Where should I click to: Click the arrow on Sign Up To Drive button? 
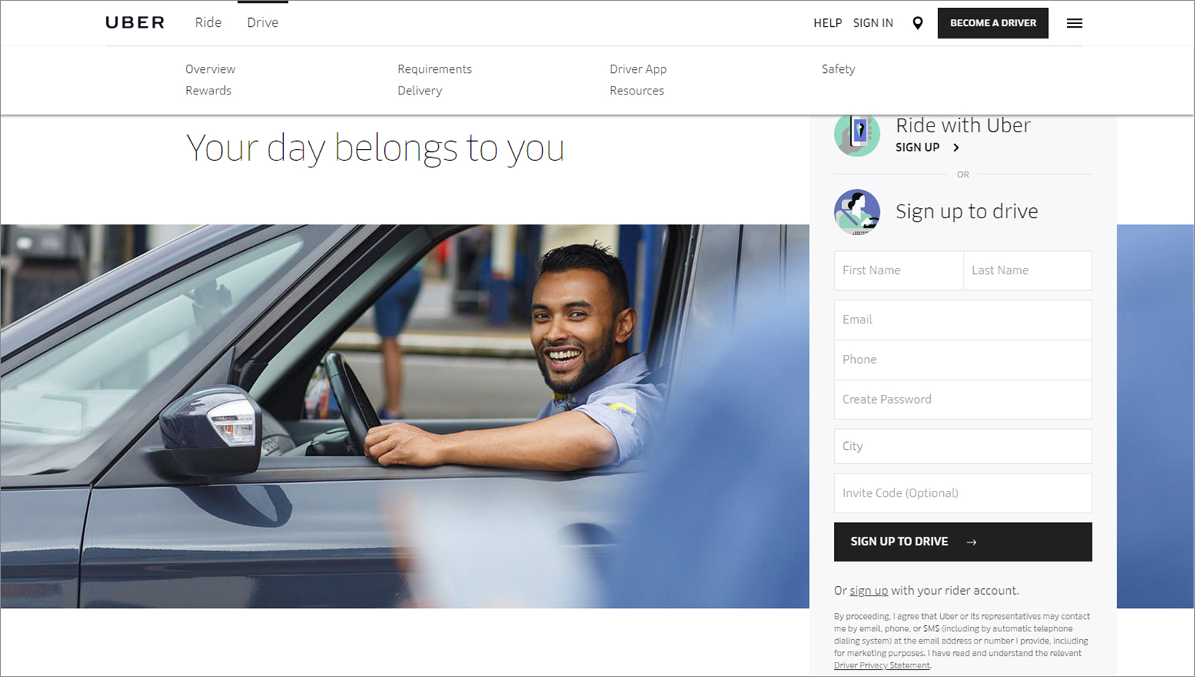point(972,542)
